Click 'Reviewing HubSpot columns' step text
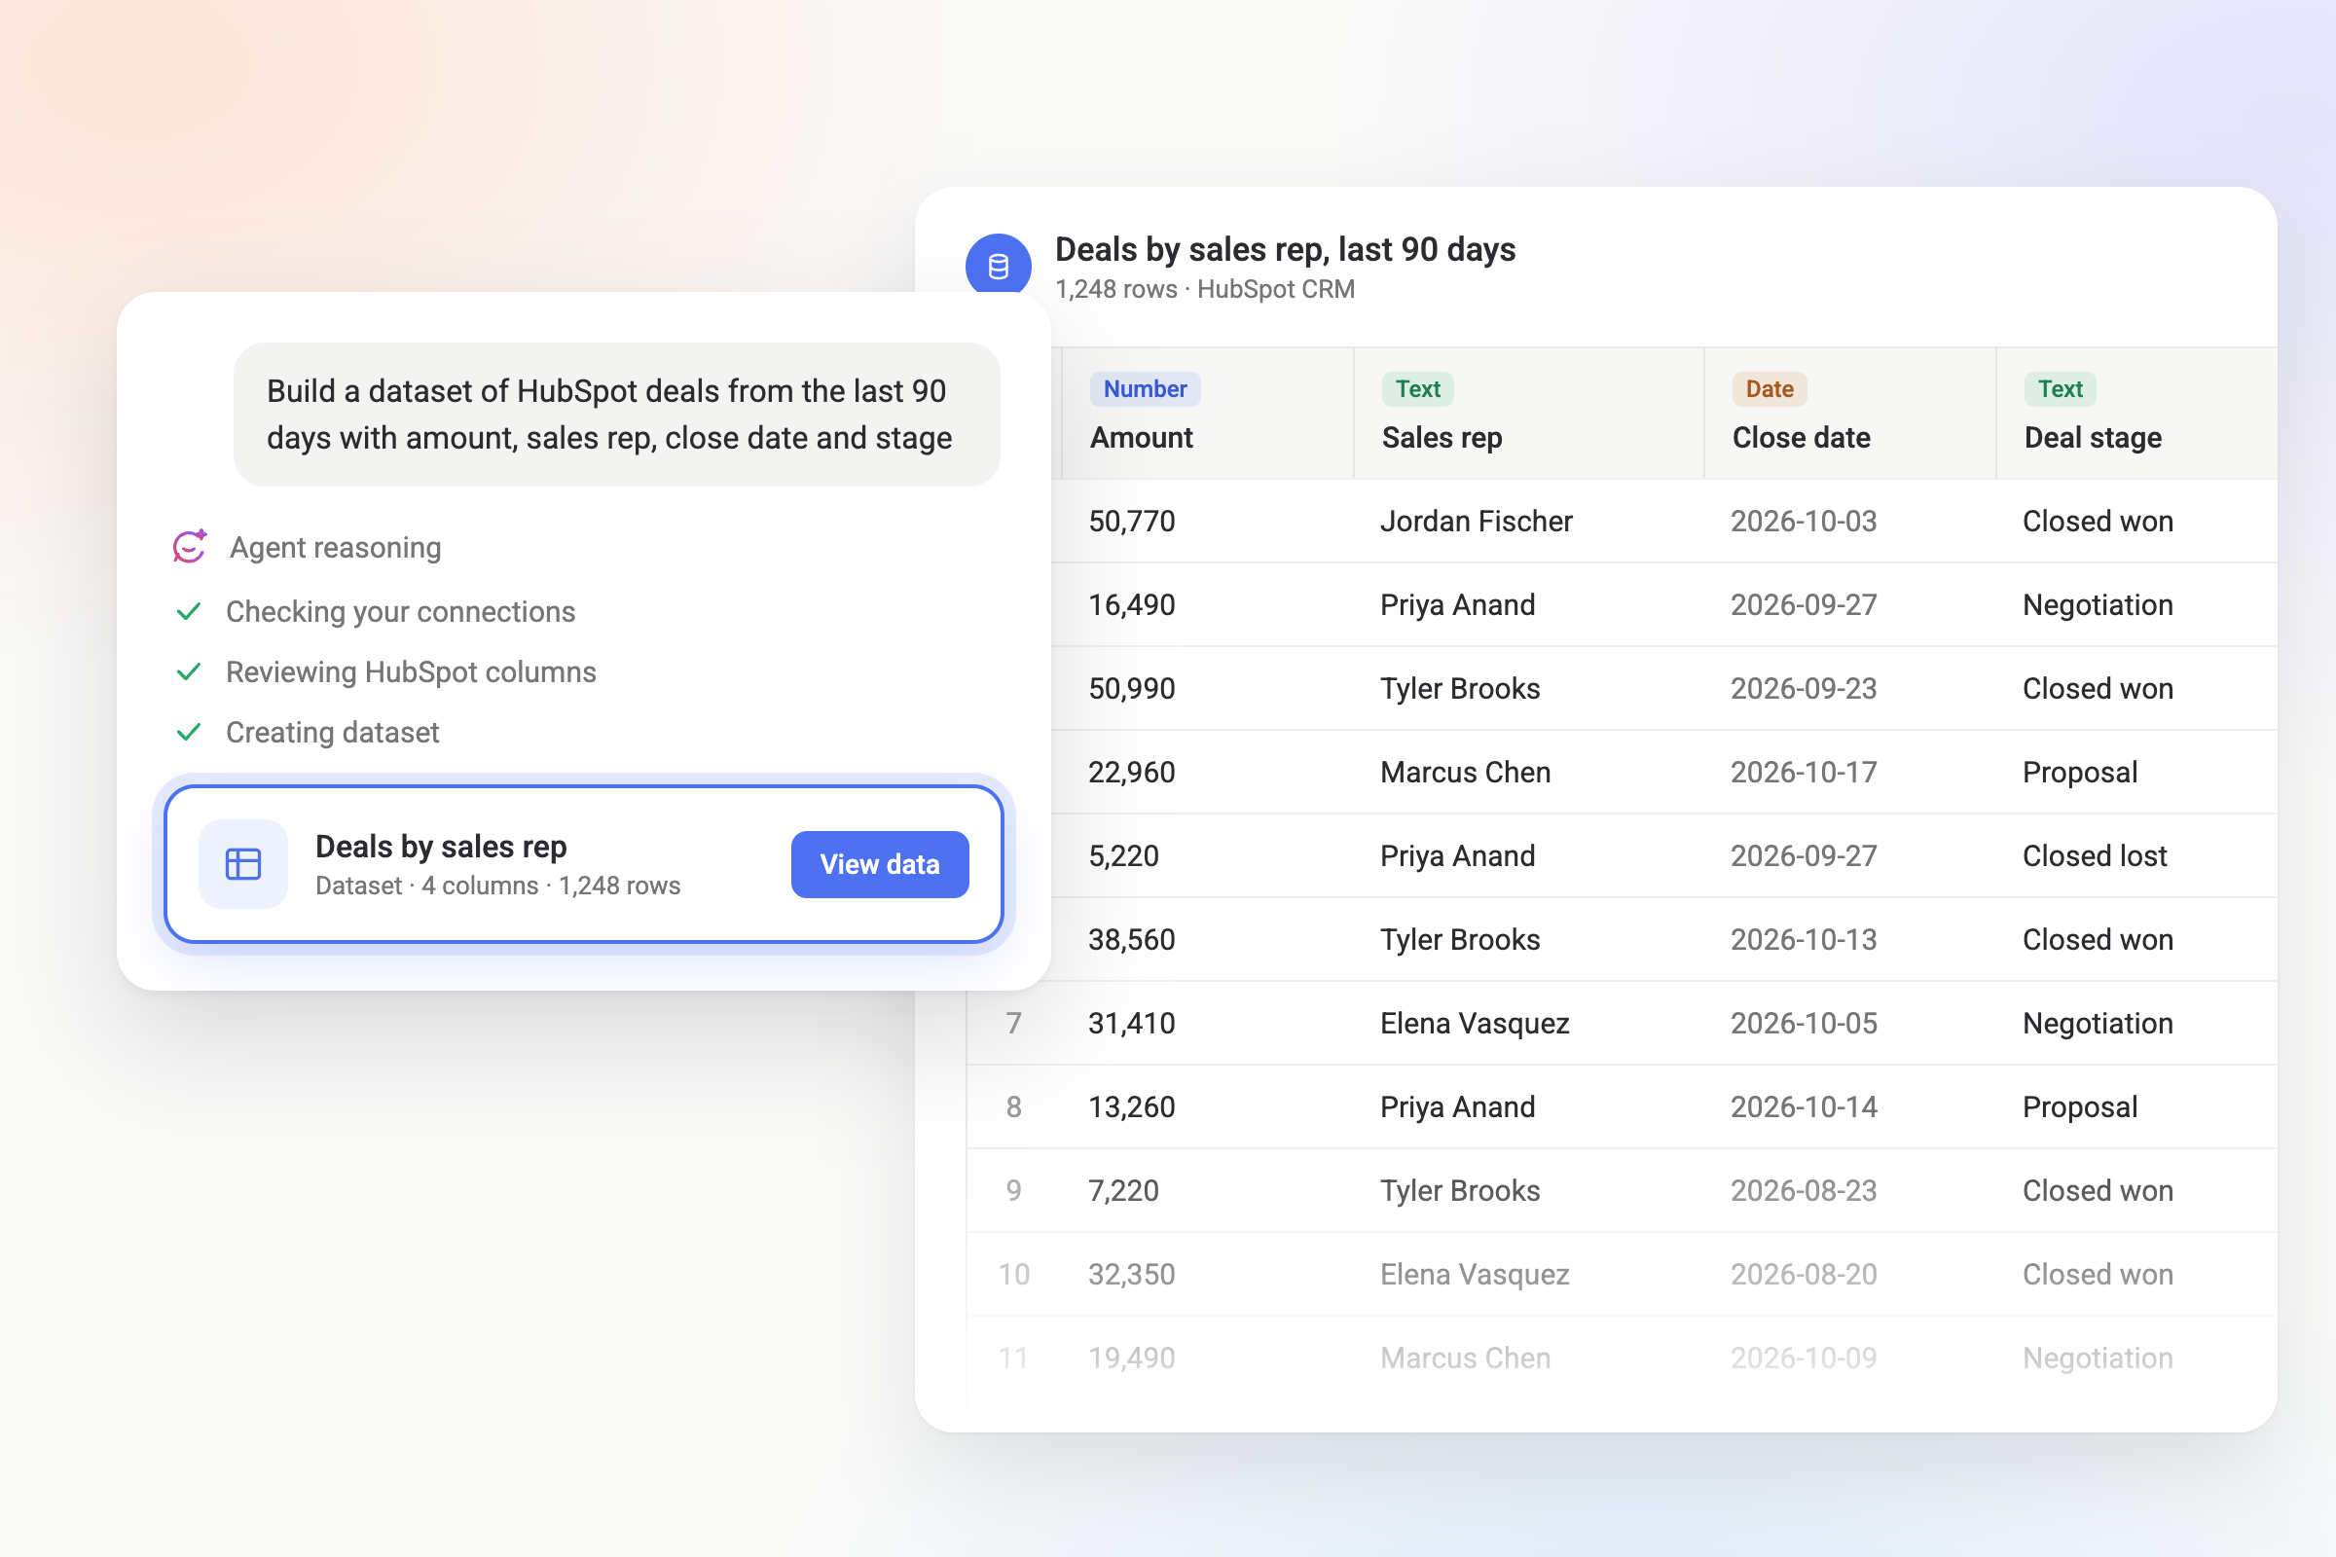The image size is (2336, 1557). coord(411,672)
